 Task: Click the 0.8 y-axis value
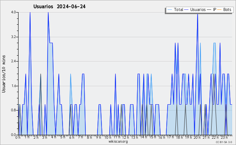(13, 111)
